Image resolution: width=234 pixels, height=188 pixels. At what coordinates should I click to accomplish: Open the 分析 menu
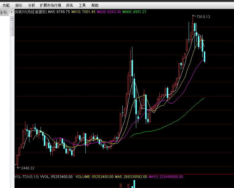click(x=31, y=6)
